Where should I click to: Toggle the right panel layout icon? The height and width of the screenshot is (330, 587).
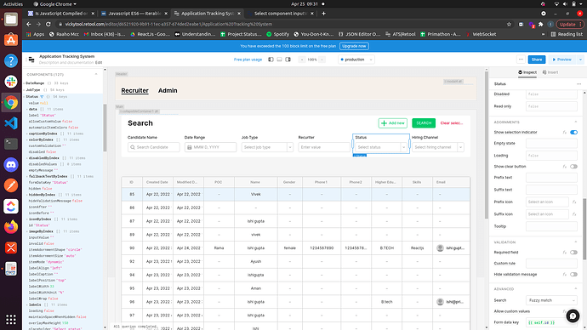288,60
